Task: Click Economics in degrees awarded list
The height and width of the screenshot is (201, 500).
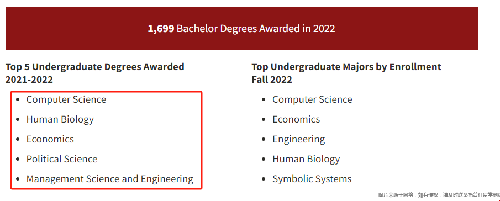Action: pos(50,139)
